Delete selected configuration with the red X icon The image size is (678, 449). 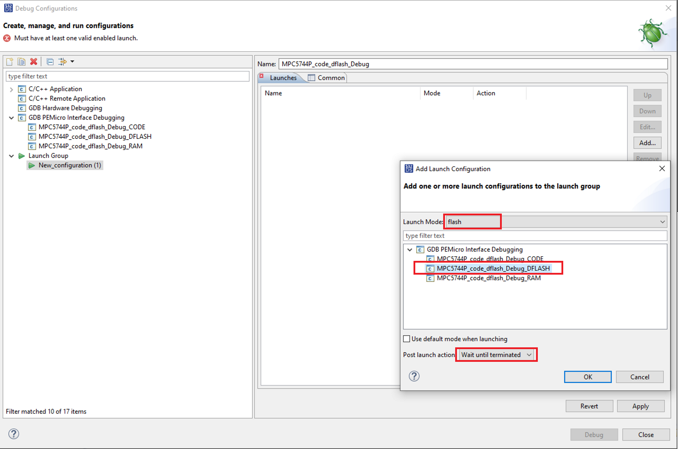(34, 62)
